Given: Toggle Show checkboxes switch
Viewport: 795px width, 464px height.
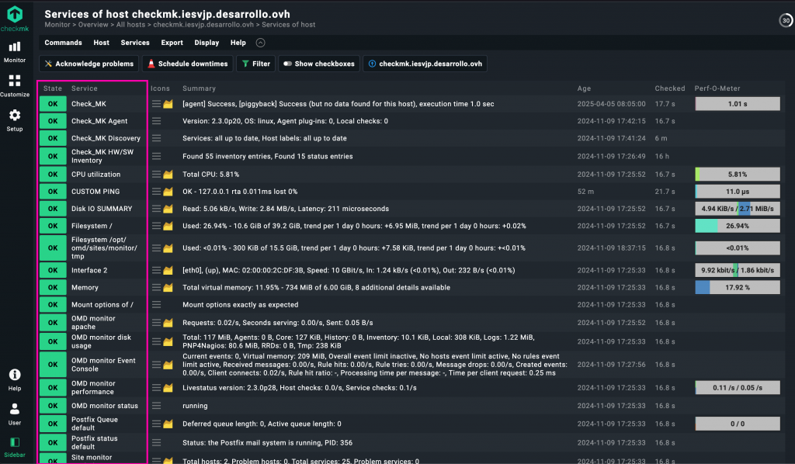Looking at the screenshot, I should (318, 64).
